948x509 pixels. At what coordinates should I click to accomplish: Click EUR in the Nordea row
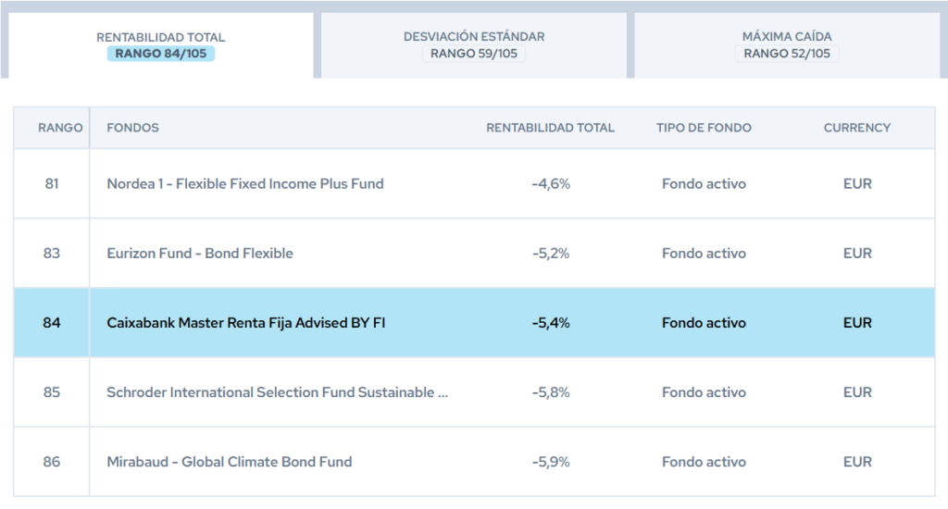(857, 184)
